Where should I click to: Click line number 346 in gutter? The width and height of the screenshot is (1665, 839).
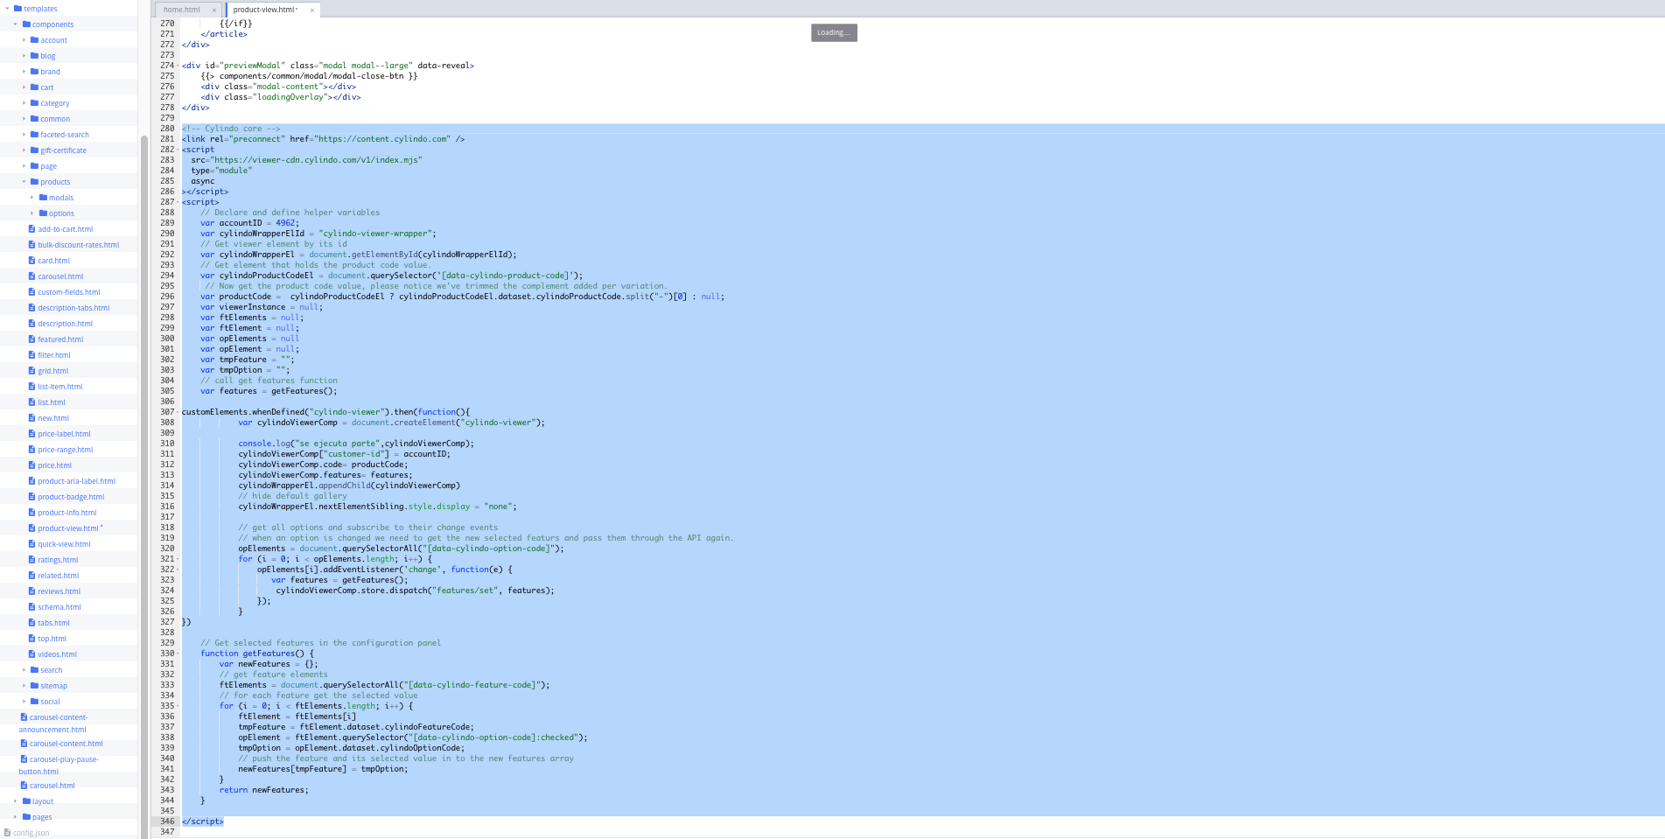(167, 822)
